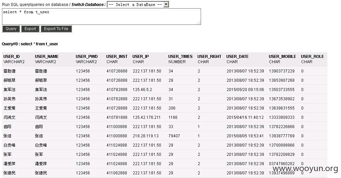Select the USER_ID column header
This screenshot has height=178, width=341.
pos(12,57)
